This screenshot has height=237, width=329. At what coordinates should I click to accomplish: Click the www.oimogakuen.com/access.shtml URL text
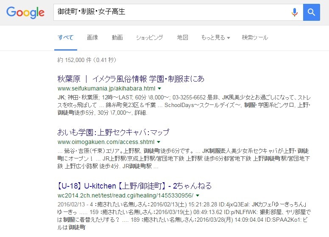click(106, 142)
